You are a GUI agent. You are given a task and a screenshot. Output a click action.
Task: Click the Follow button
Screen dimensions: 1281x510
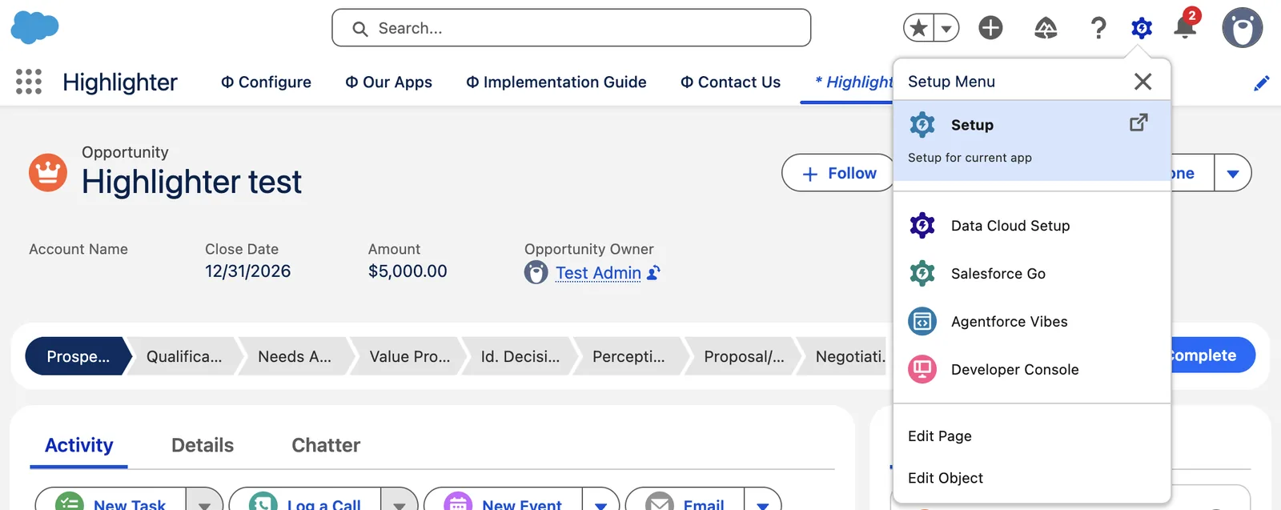[838, 173]
